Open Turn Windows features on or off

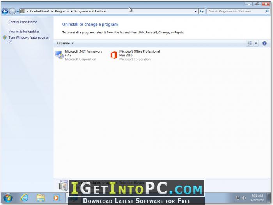(x=29, y=39)
